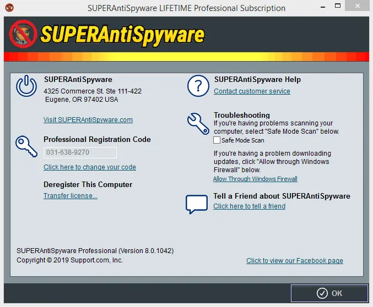The width and height of the screenshot is (373, 307).
Task: Click the Professional Registration Code heading
Action: [x=97, y=139]
